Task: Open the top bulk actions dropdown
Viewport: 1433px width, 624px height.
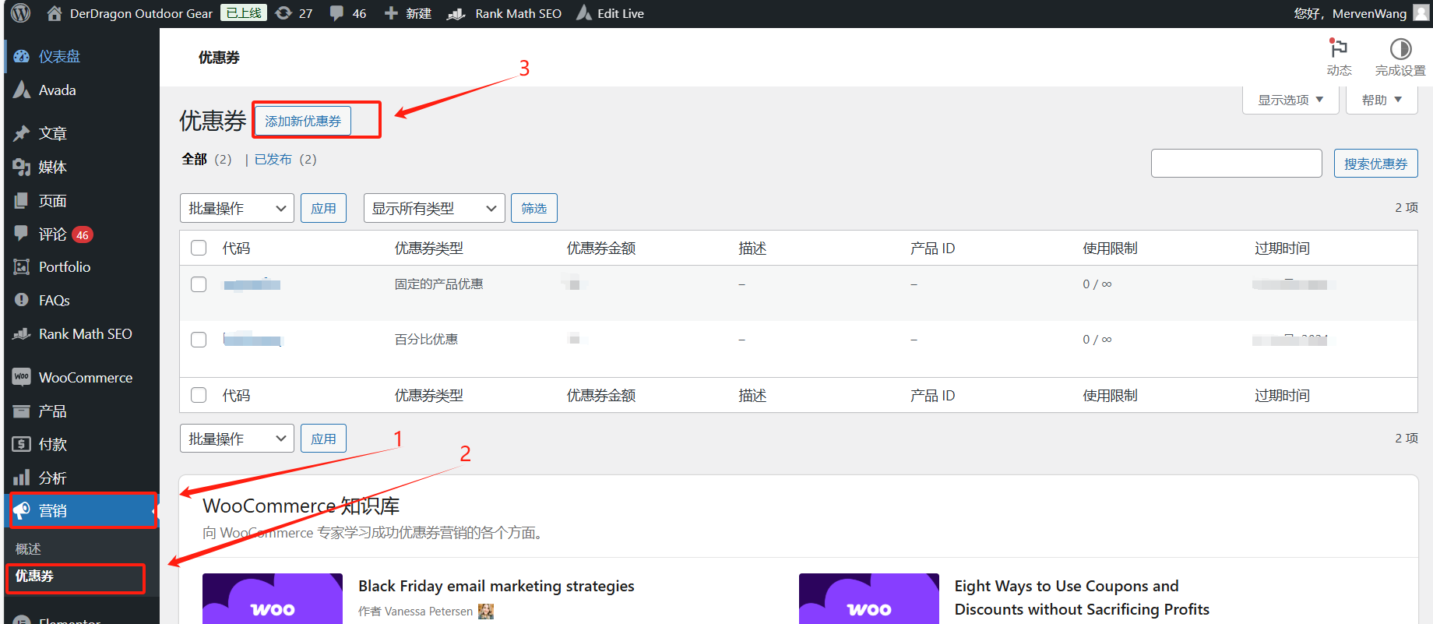Action: 237,208
